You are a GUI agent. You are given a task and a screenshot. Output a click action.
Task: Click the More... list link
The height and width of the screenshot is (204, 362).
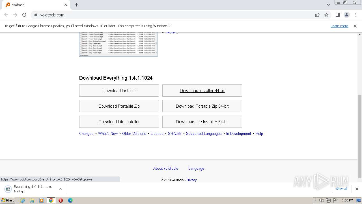(x=172, y=32)
